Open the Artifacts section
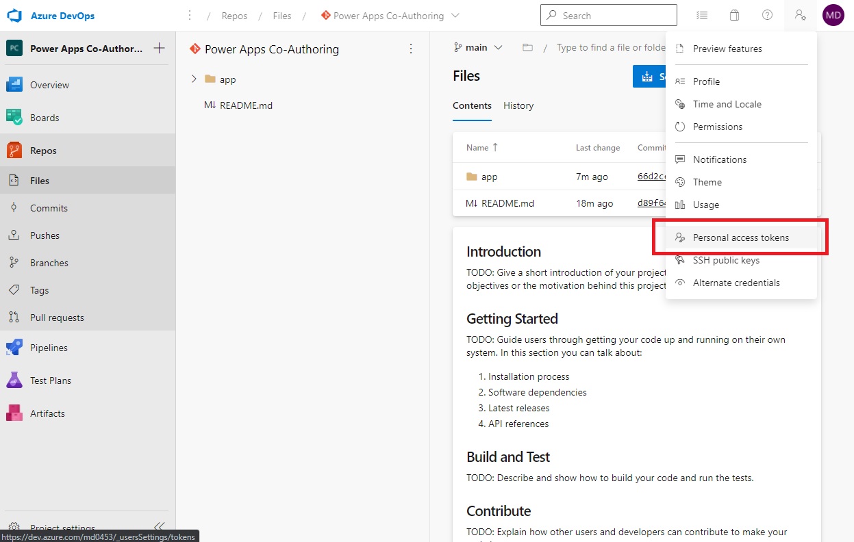The width and height of the screenshot is (854, 542). pos(47,413)
